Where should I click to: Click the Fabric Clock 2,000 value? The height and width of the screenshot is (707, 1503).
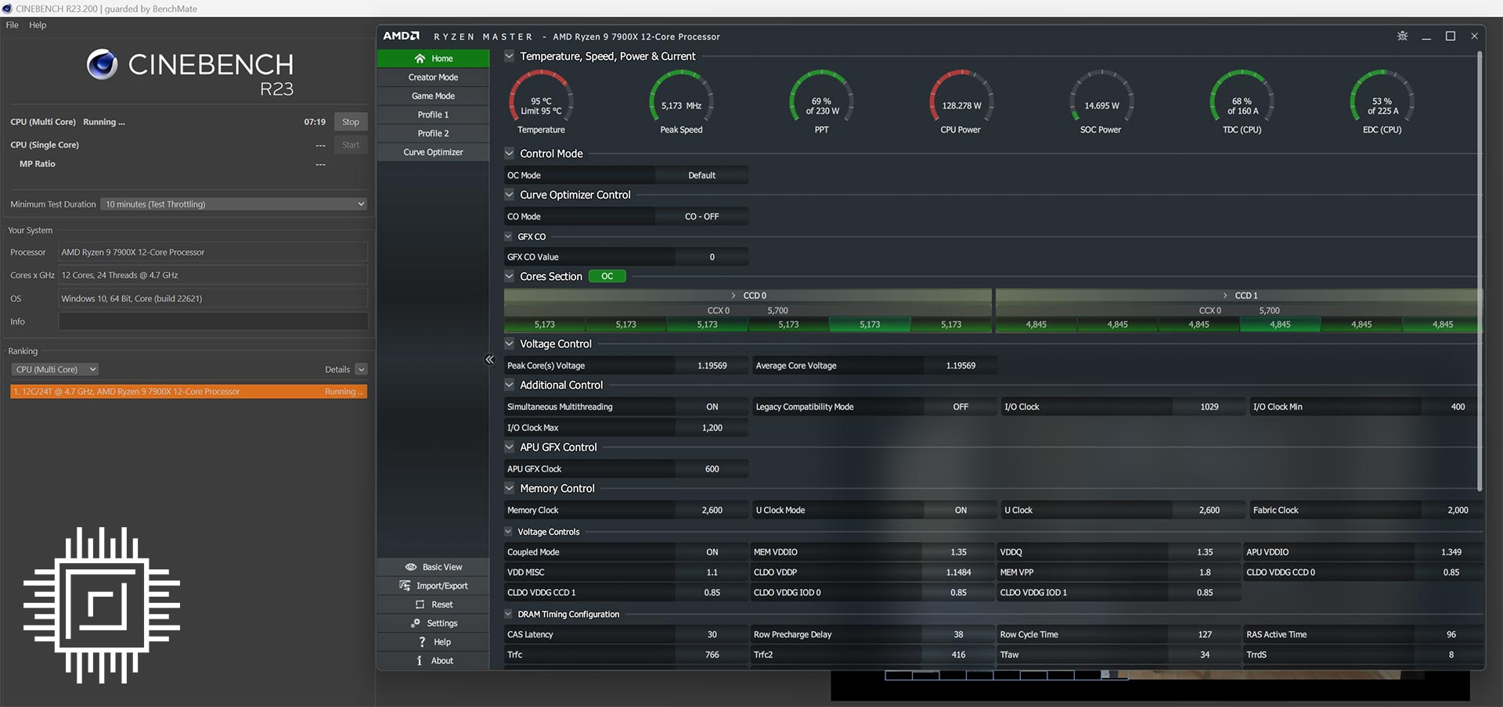point(1457,510)
